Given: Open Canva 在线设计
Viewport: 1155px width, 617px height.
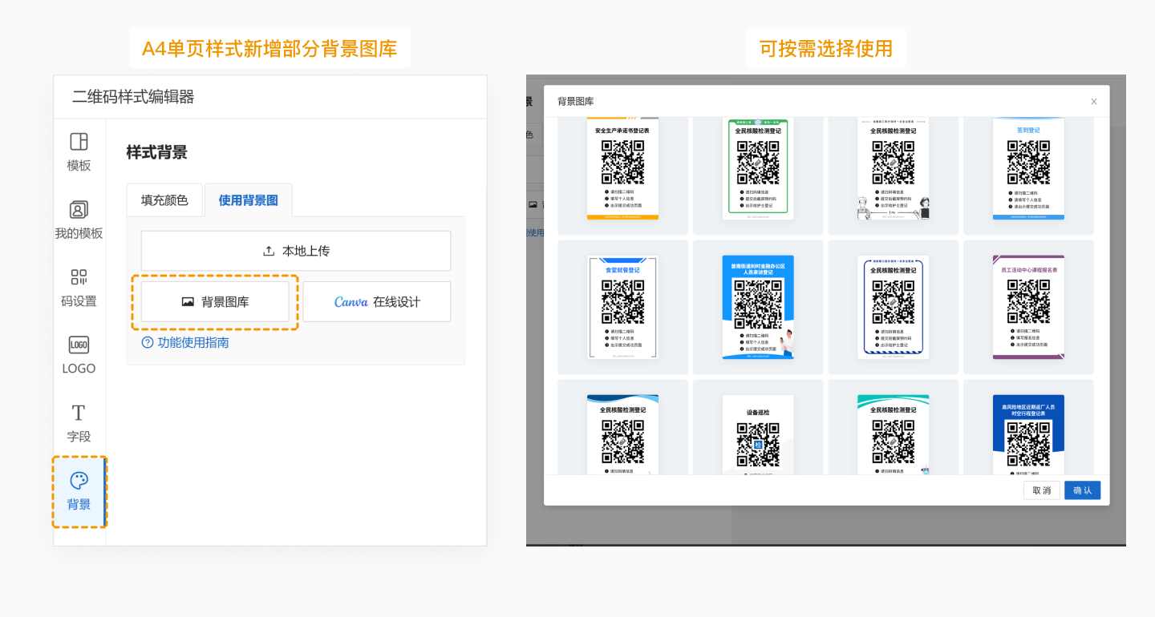Looking at the screenshot, I should point(377,302).
